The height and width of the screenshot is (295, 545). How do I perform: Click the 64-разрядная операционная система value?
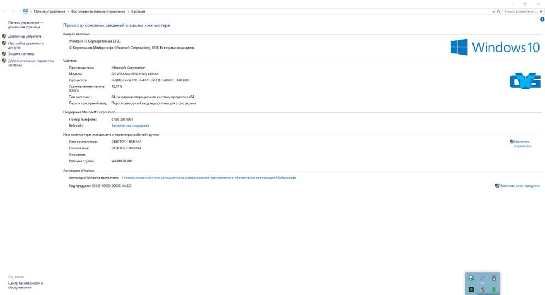[153, 97]
